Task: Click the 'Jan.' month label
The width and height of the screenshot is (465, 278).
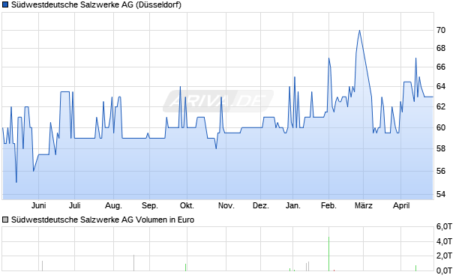Action: pos(293,205)
